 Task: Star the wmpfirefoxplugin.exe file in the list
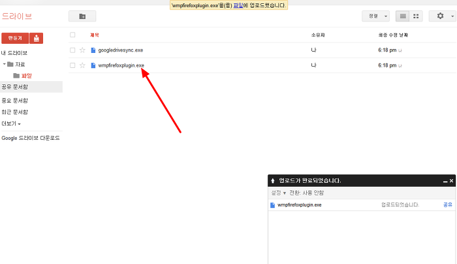click(82, 65)
